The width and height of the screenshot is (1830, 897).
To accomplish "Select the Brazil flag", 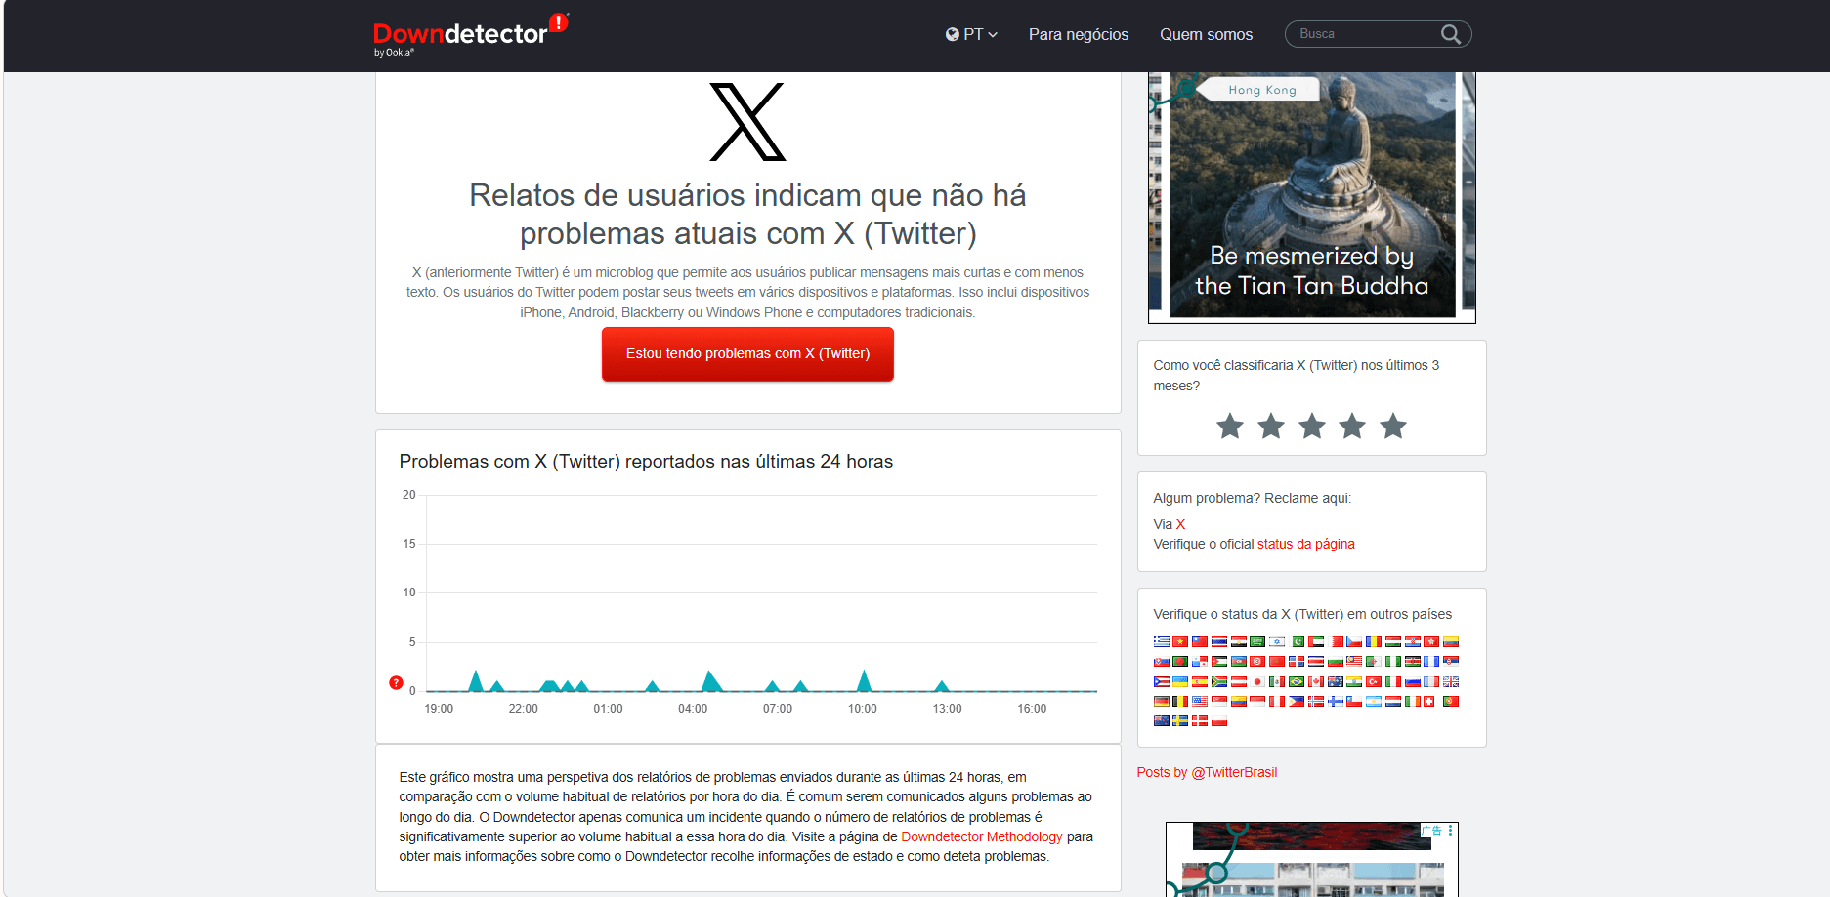I will pos(1297,681).
